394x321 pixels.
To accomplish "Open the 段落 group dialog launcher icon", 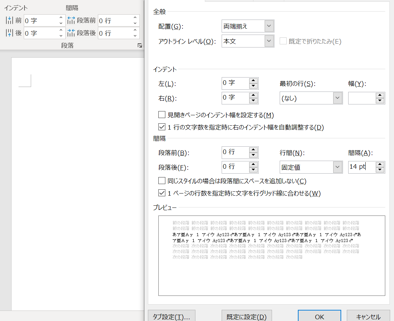I will coord(140,45).
